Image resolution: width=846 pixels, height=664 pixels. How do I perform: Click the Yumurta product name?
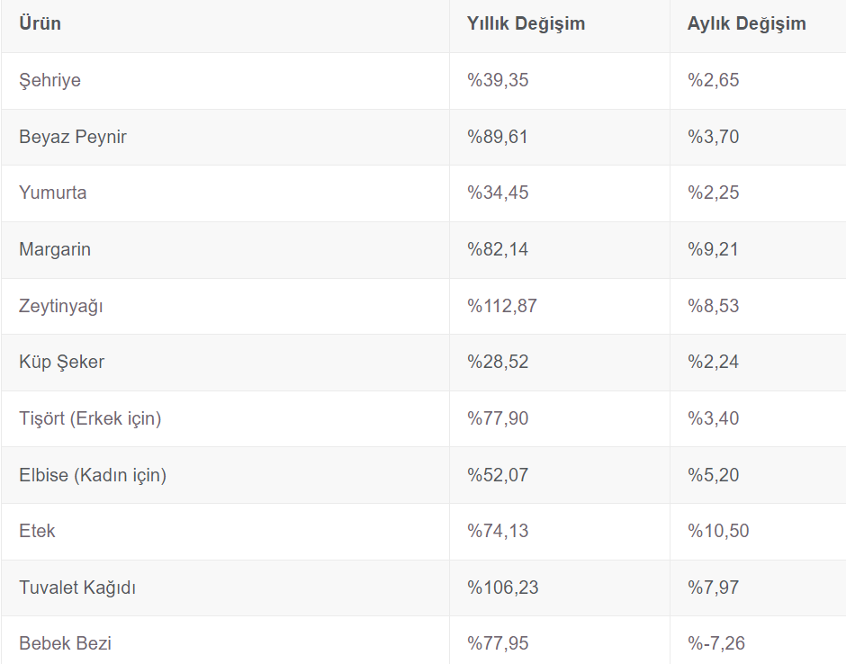[x=53, y=193]
